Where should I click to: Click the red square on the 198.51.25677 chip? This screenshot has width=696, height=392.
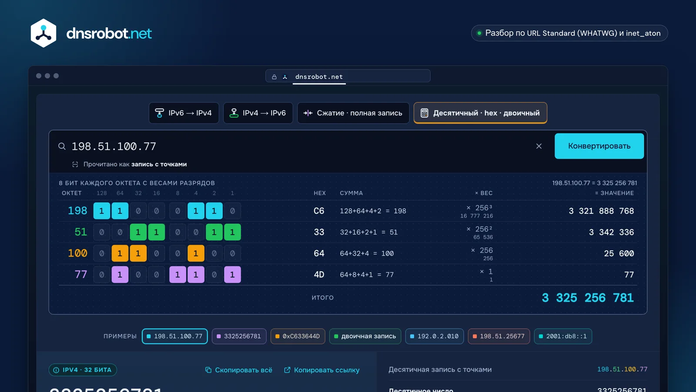(x=475, y=336)
